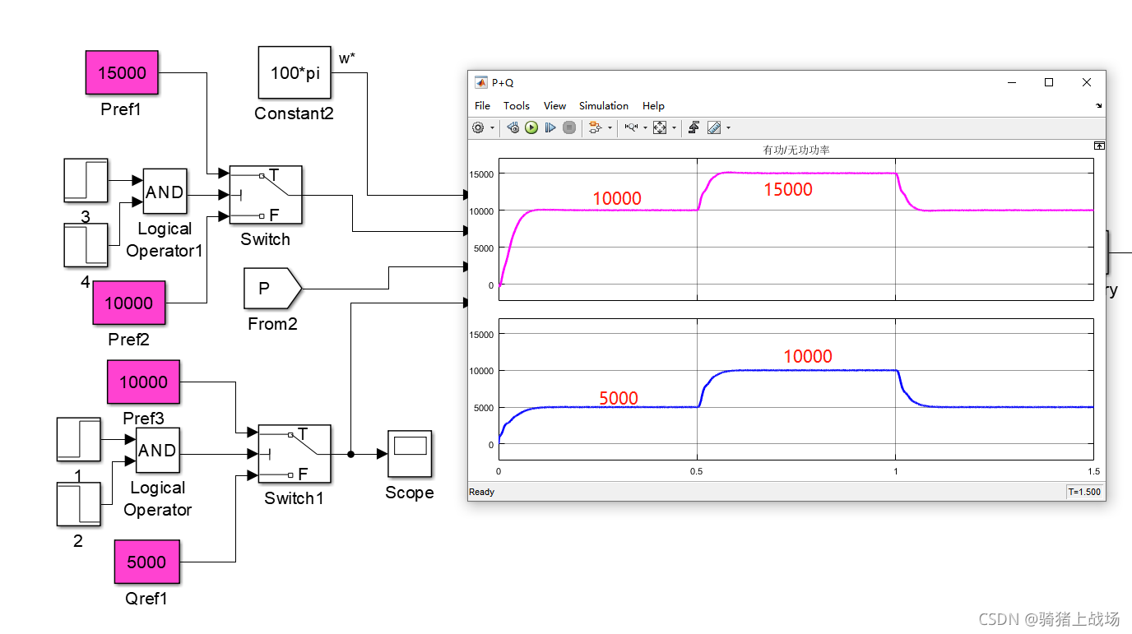
Task: Click step block labeled 2
Action: point(78,504)
